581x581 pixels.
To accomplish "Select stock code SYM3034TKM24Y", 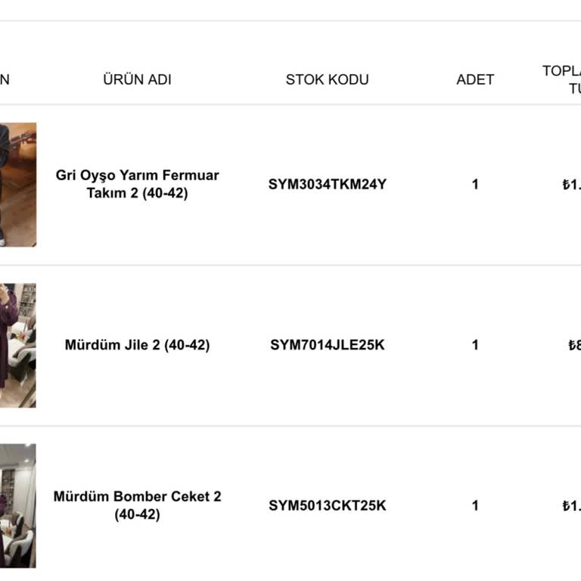I will pos(327,184).
